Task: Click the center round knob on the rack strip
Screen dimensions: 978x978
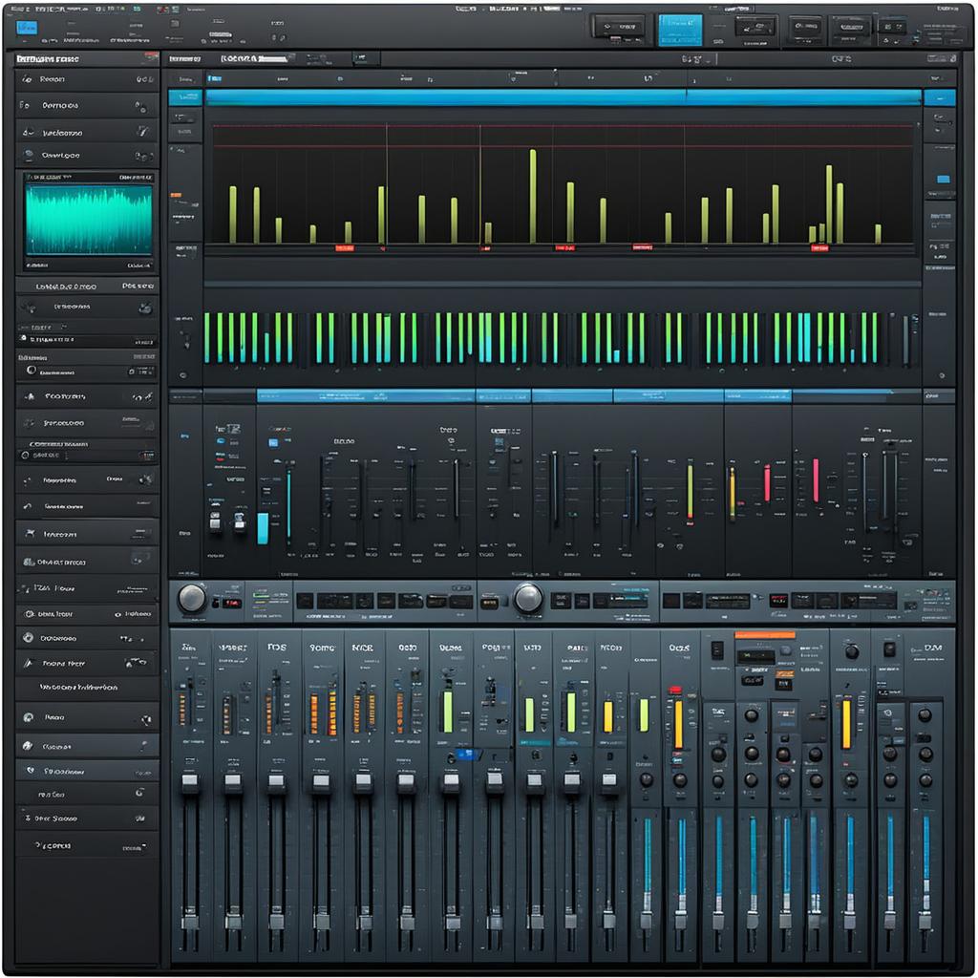Action: click(x=528, y=598)
